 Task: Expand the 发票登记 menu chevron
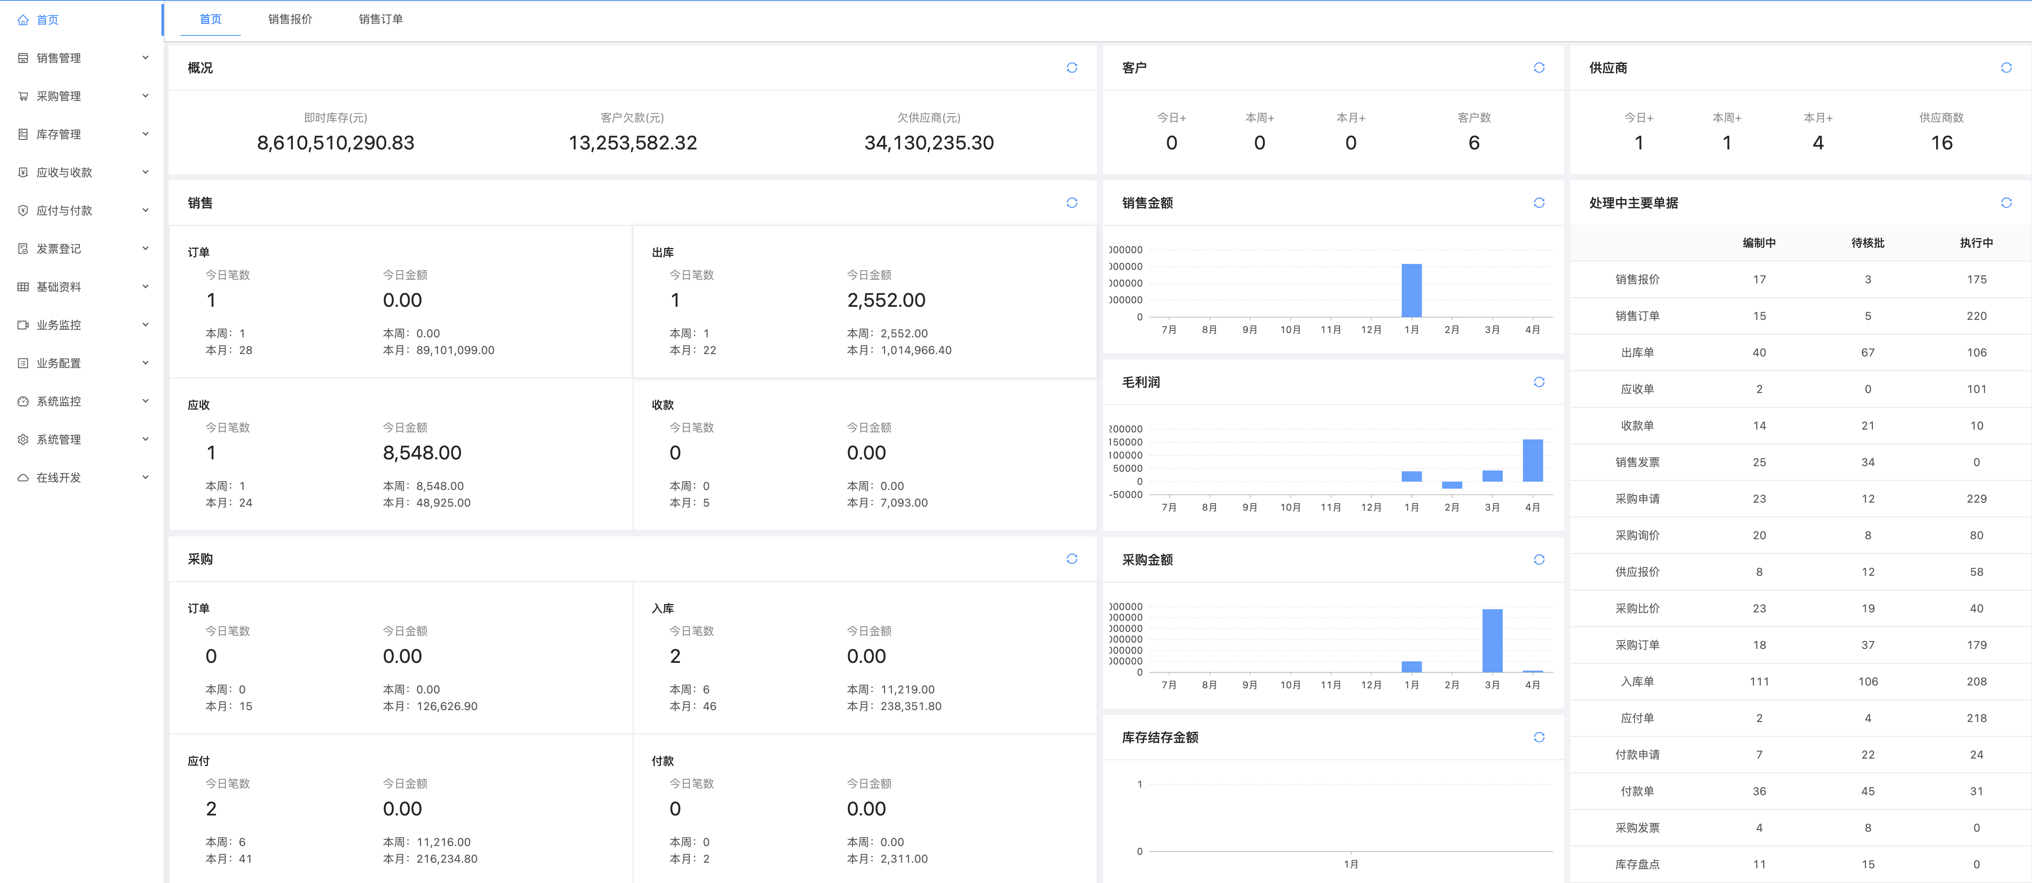point(145,248)
